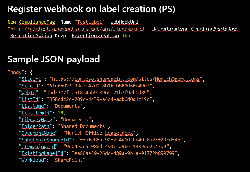Click the Keep retention action value
The height and width of the screenshot is (172, 250).
[x=60, y=36]
